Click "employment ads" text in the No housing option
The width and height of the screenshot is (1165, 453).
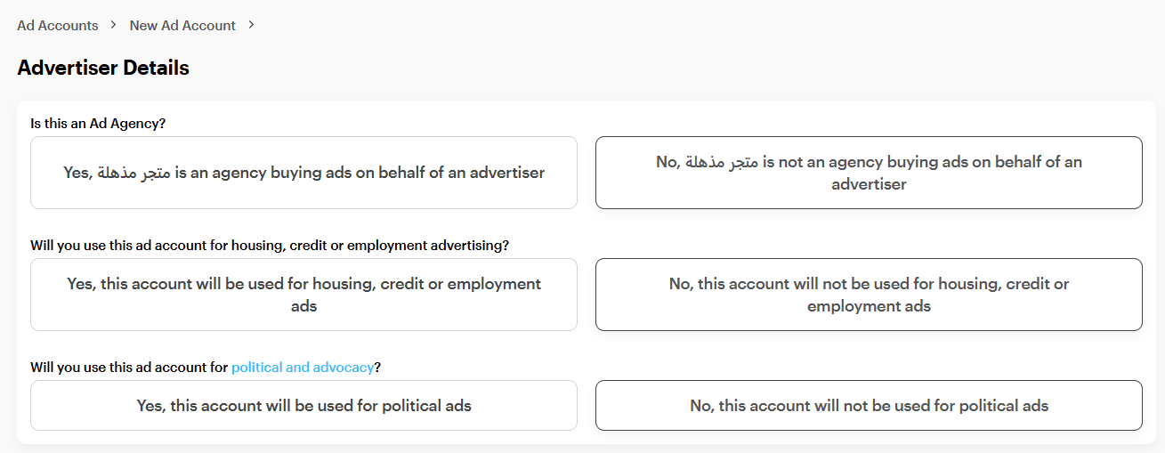pos(869,306)
